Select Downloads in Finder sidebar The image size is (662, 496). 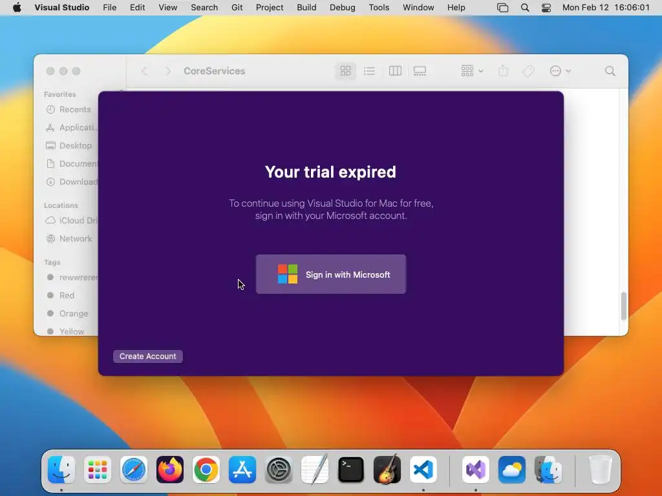(x=71, y=181)
